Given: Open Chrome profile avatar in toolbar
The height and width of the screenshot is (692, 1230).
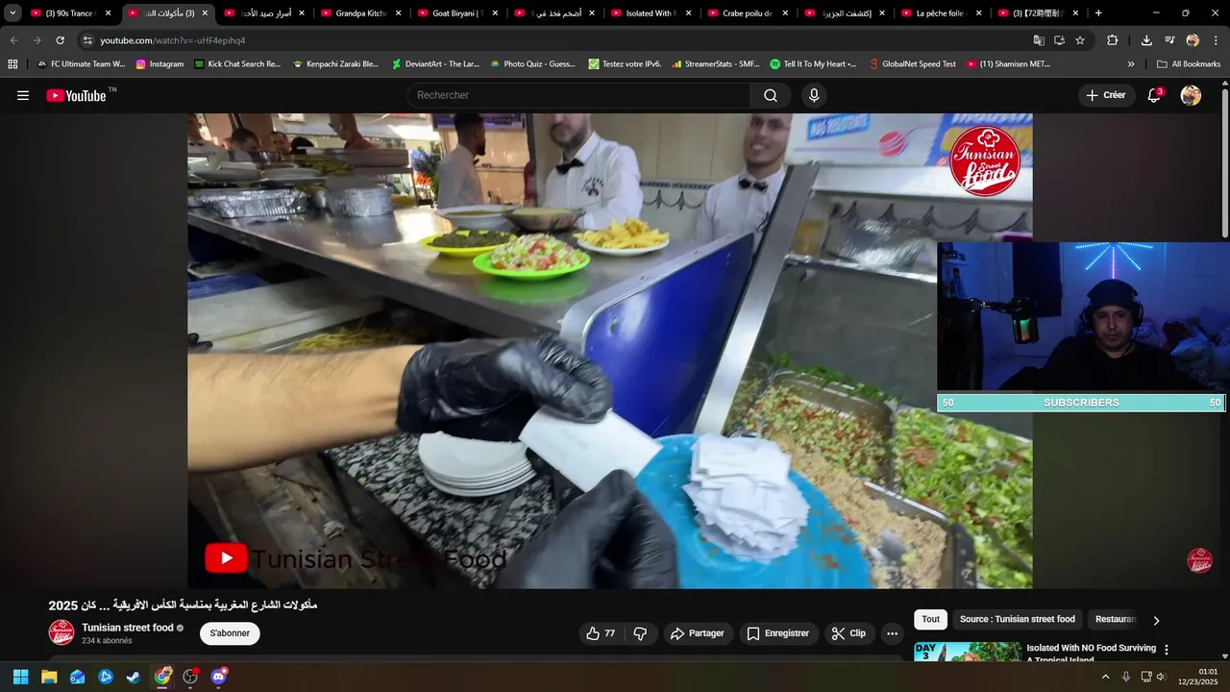Looking at the screenshot, I should [x=1193, y=40].
